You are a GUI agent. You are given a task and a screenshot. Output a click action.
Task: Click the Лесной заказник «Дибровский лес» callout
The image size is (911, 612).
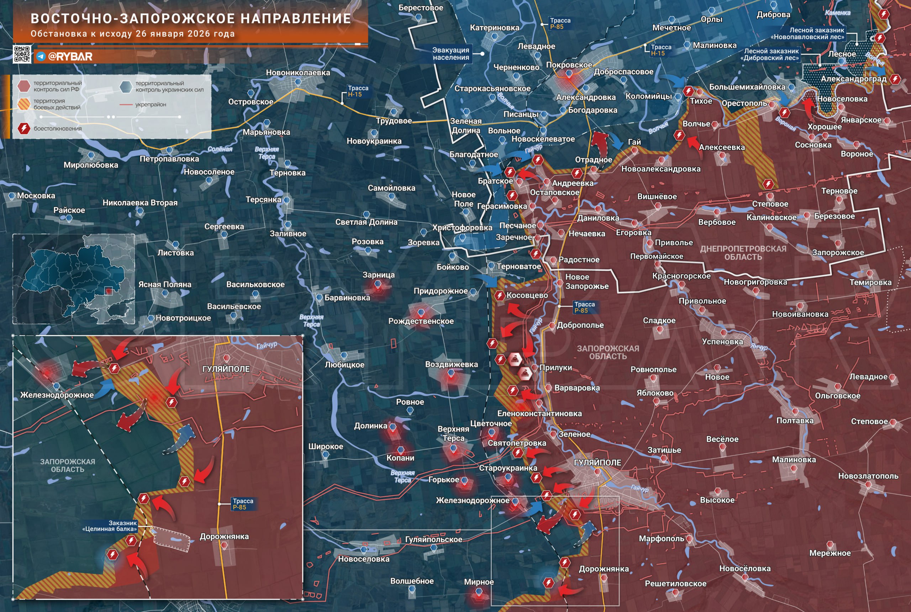click(x=770, y=54)
